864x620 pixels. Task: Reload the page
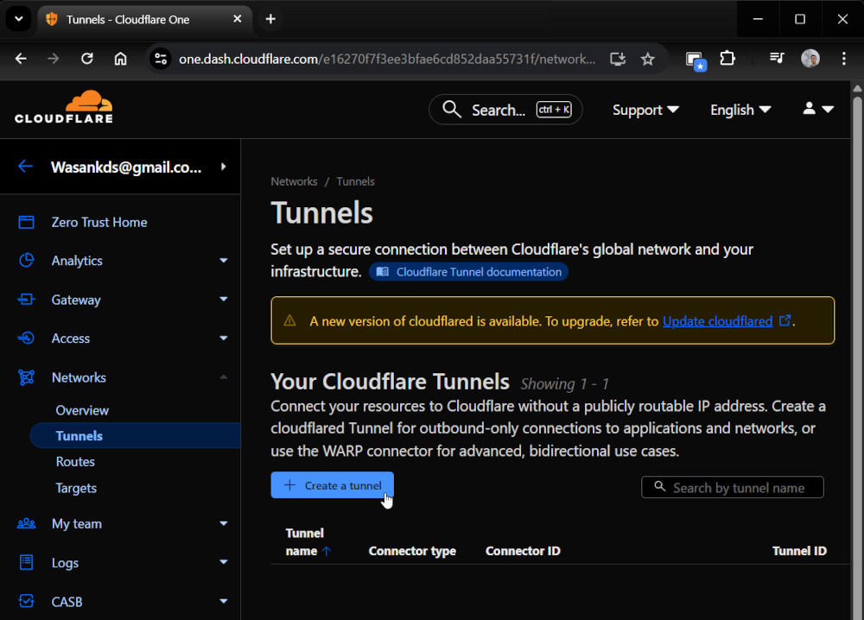tap(87, 59)
